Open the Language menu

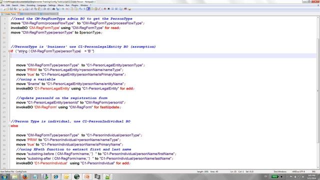point(42,5)
